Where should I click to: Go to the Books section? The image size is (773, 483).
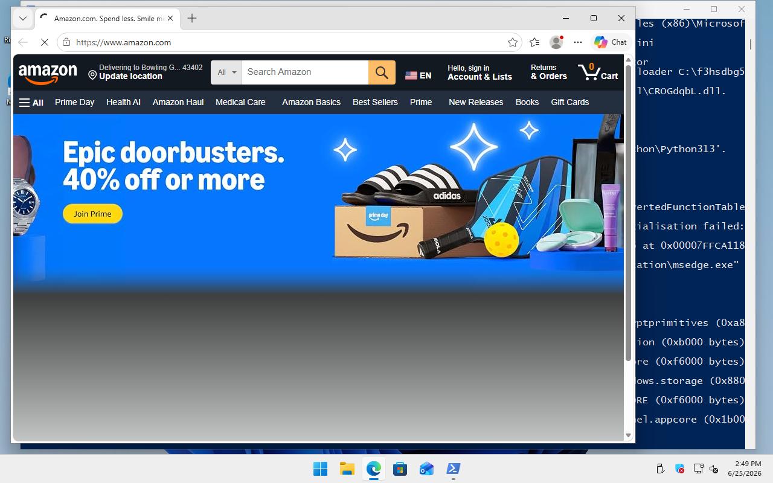[527, 103]
